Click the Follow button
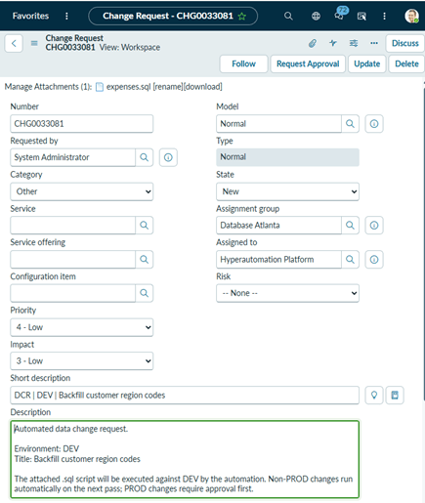425x503 pixels. pos(243,63)
